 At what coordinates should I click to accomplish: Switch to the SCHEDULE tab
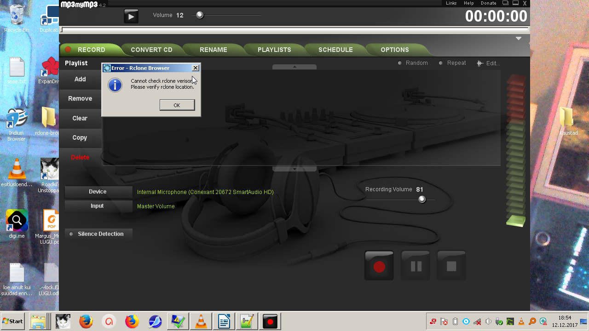pos(335,50)
